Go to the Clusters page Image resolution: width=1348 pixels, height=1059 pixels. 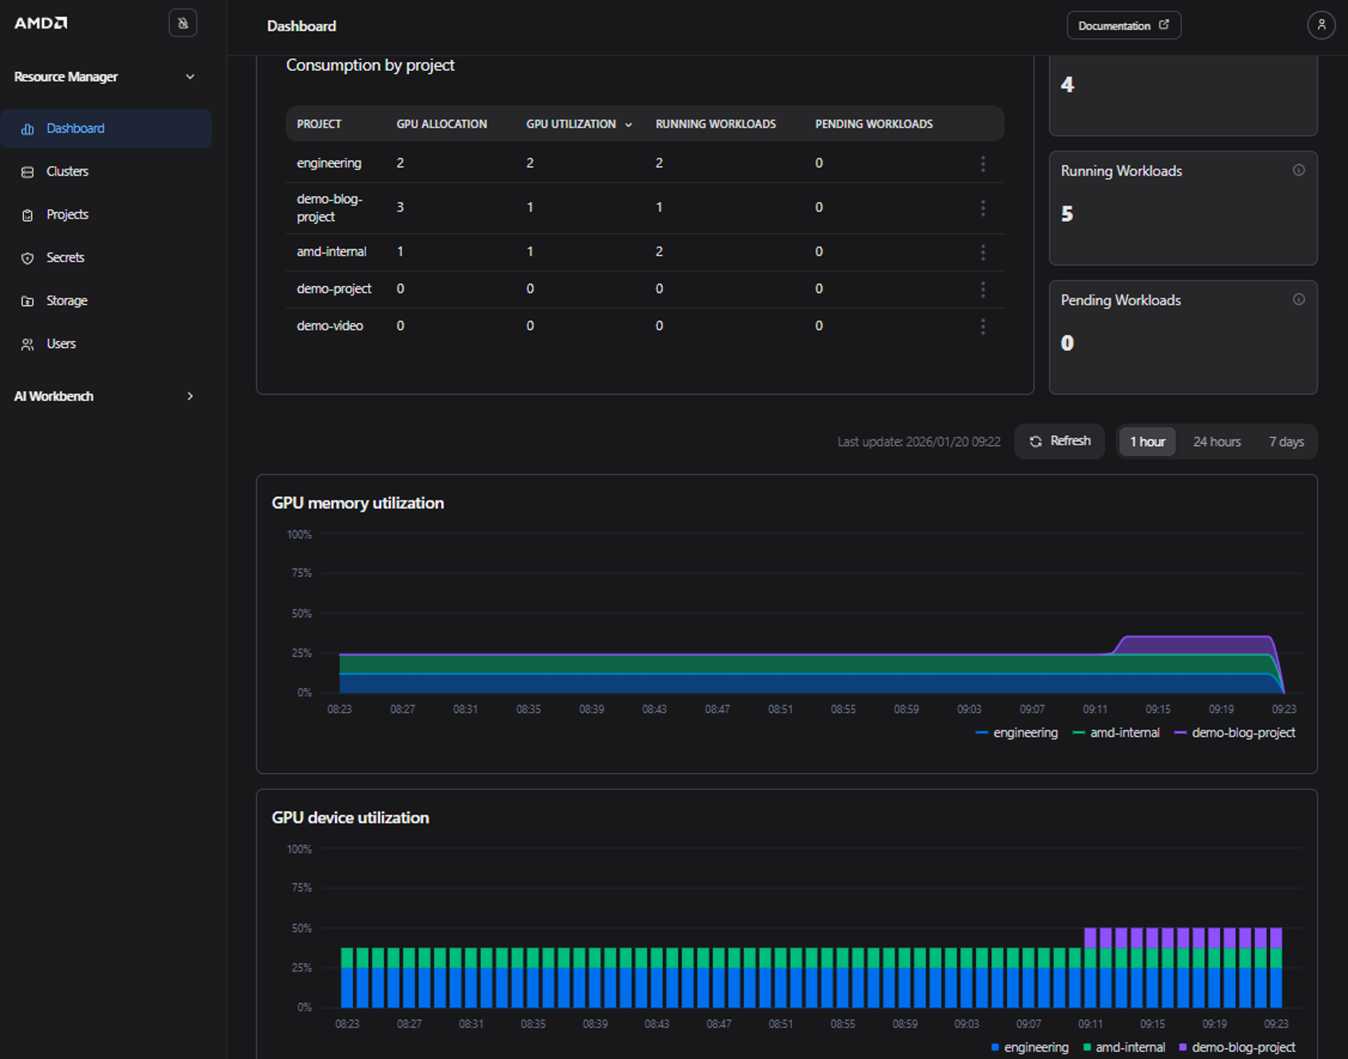pyautogui.click(x=67, y=172)
